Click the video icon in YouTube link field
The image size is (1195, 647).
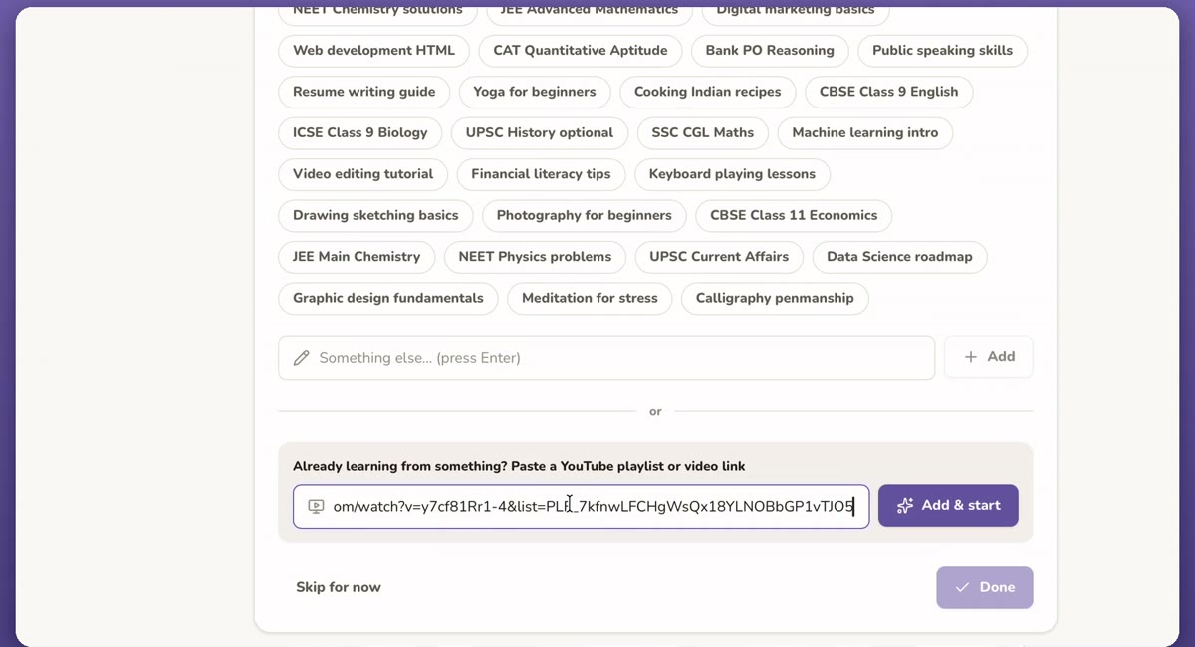tap(316, 506)
